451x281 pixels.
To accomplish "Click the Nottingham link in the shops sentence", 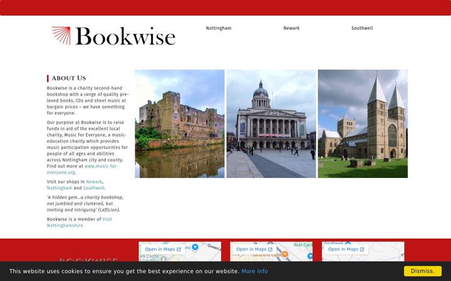I will (60, 188).
